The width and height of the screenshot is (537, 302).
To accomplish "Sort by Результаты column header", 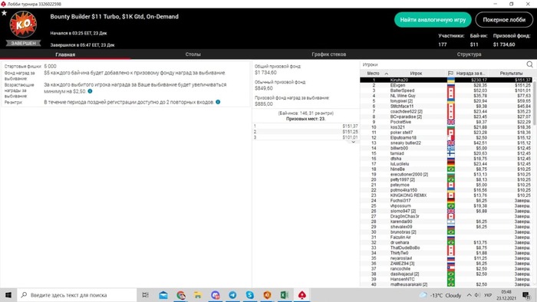I will tap(511, 73).
